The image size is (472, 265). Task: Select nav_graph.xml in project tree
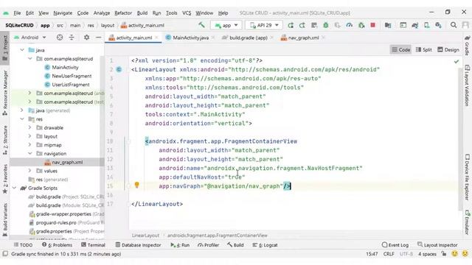point(67,162)
